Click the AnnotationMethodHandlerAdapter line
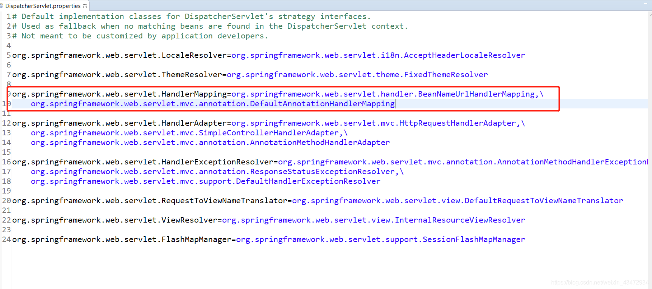The height and width of the screenshot is (289, 652). pyautogui.click(x=210, y=143)
